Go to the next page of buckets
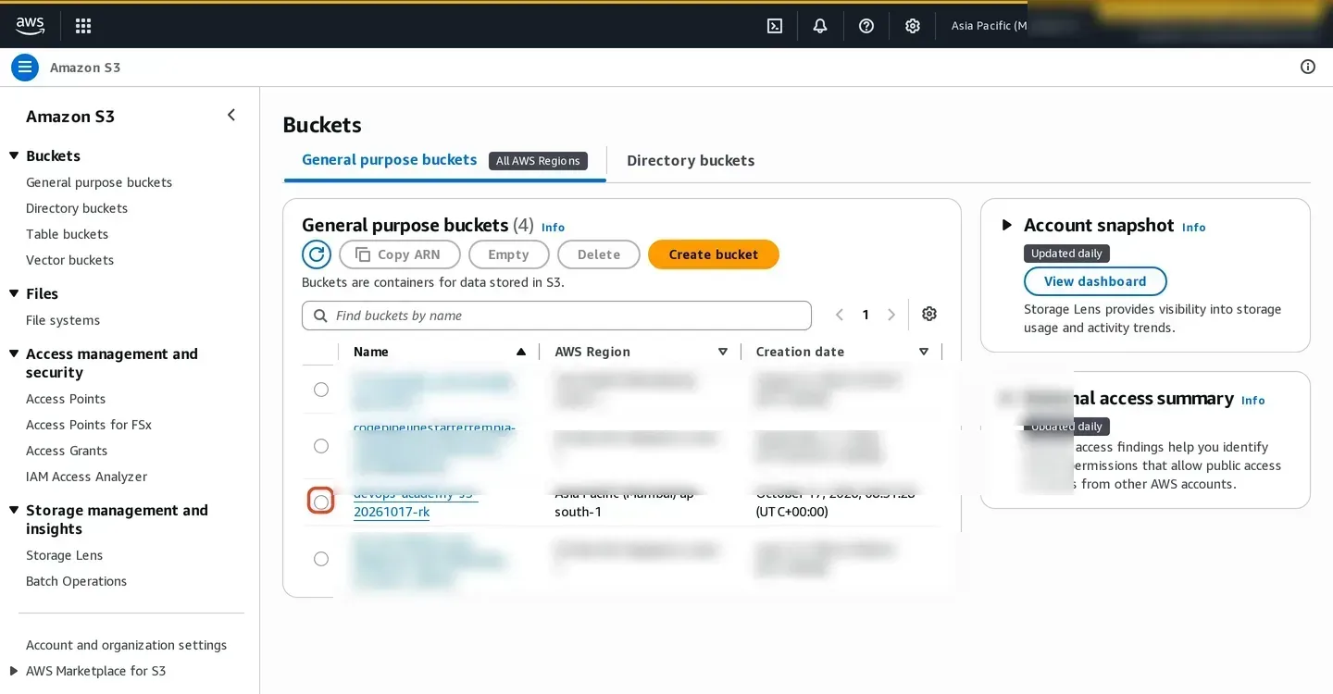This screenshot has width=1333, height=694. click(891, 315)
